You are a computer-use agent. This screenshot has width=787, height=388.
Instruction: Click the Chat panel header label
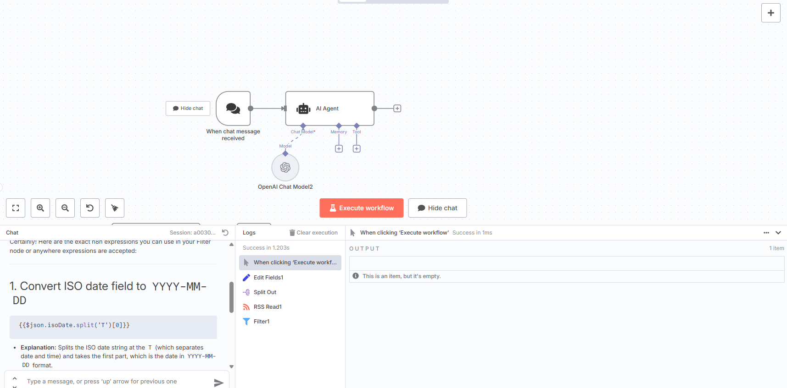pyautogui.click(x=12, y=233)
